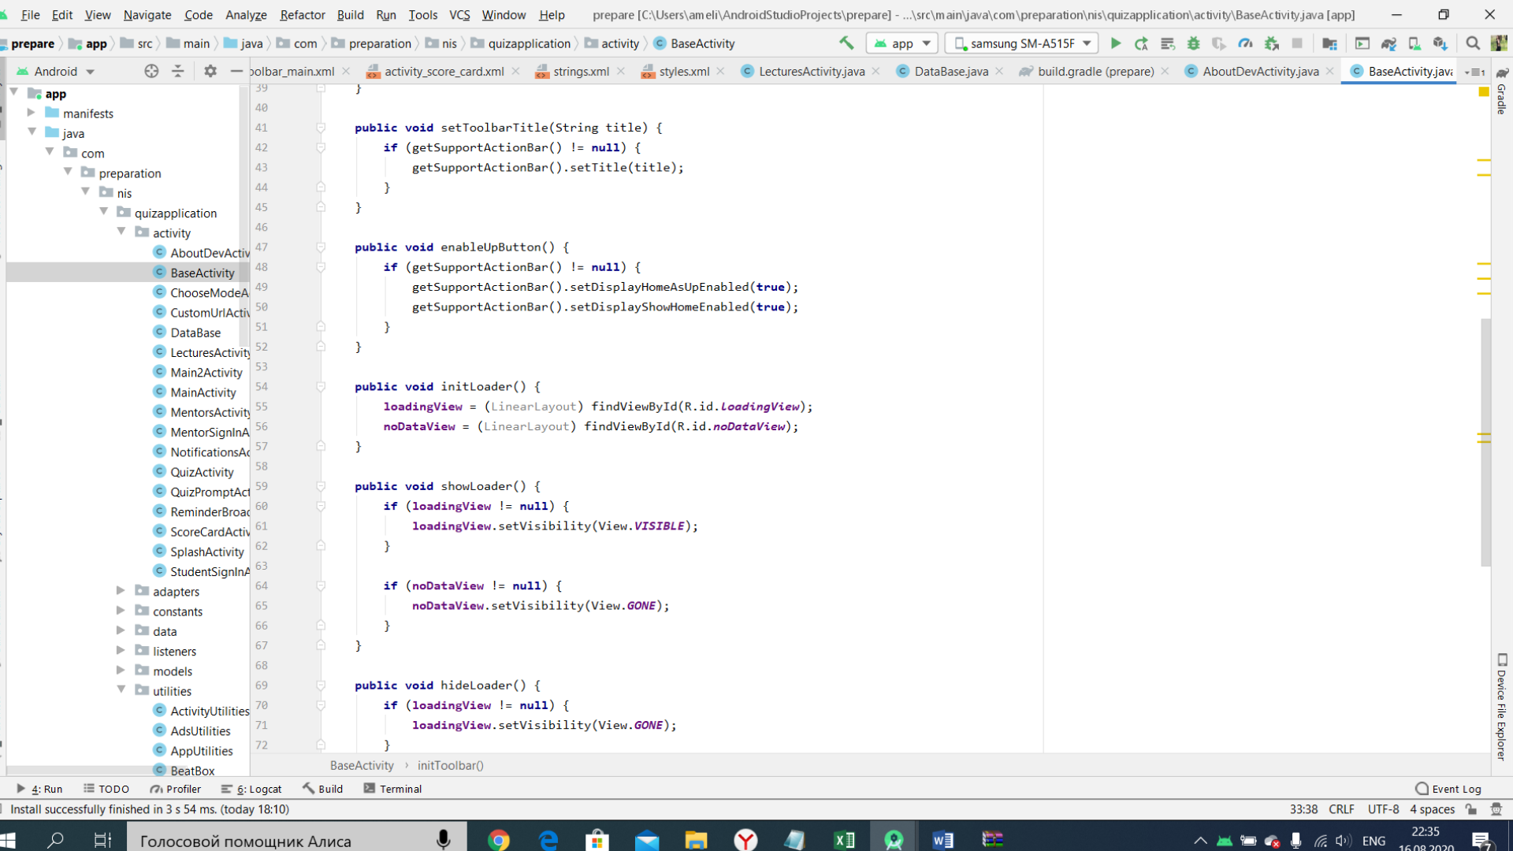Toggle read-only lock in status bar
Image resolution: width=1513 pixels, height=851 pixels.
(1471, 809)
